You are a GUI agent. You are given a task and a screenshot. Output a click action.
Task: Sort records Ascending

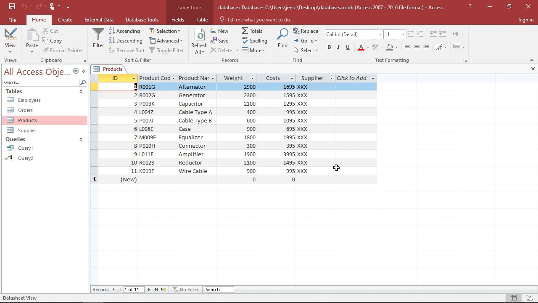click(x=124, y=31)
